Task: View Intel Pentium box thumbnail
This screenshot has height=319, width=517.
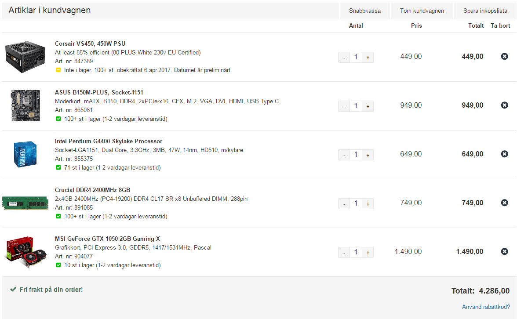Action: pyautogui.click(x=25, y=154)
